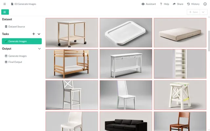Select the Generate Images task
Image resolution: width=210 pixels, height=131 pixels.
click(x=22, y=41)
